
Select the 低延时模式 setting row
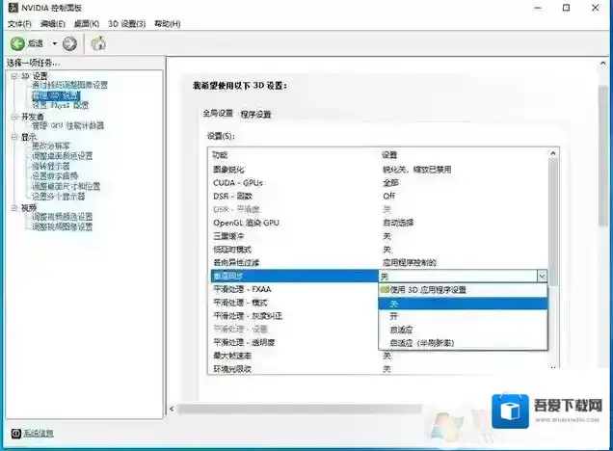tap(379, 250)
